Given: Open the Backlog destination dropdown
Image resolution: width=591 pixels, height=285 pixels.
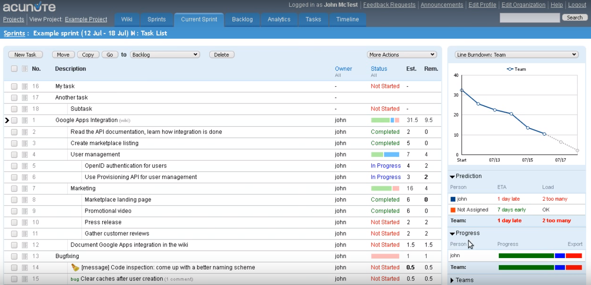Looking at the screenshot, I should [x=165, y=55].
